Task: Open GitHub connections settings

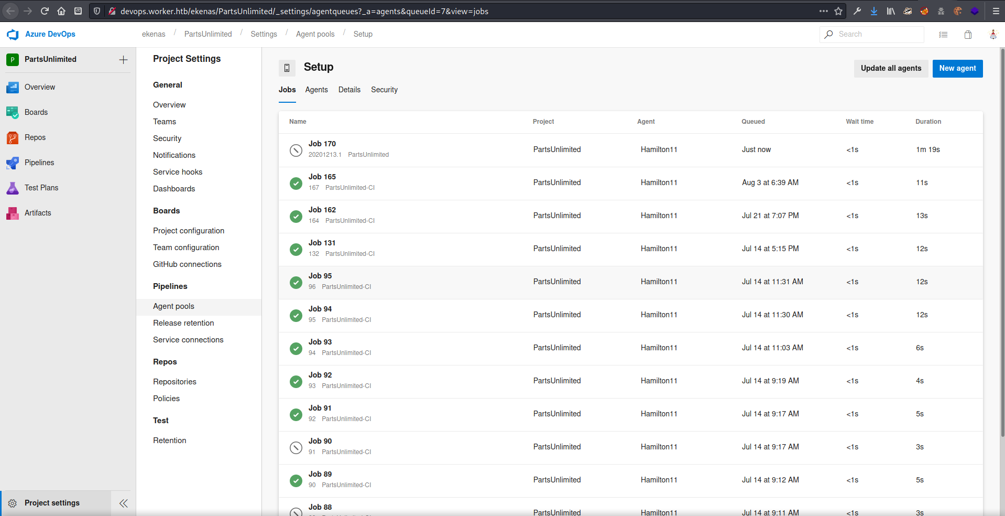Action: point(187,264)
